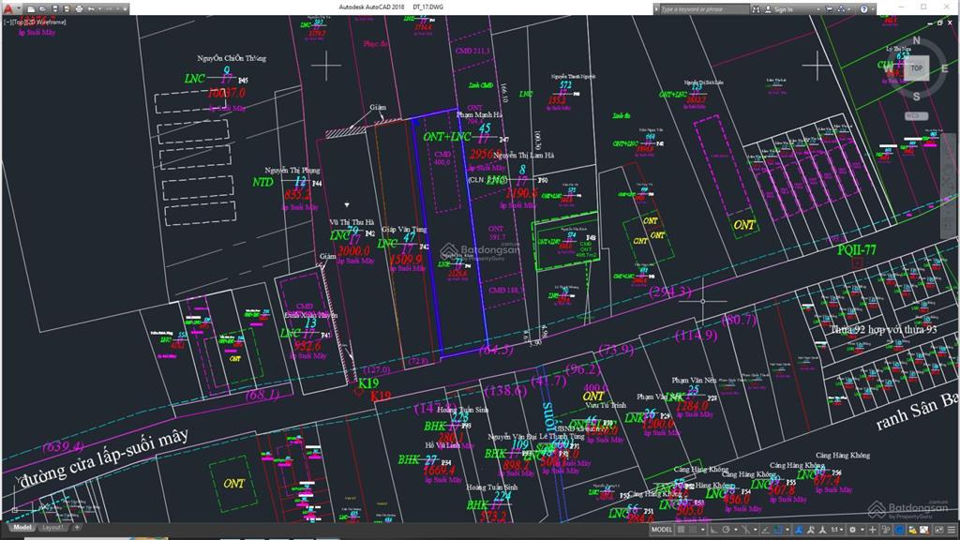
Task: Toggle Polar tracking in status bar
Action: (x=726, y=530)
